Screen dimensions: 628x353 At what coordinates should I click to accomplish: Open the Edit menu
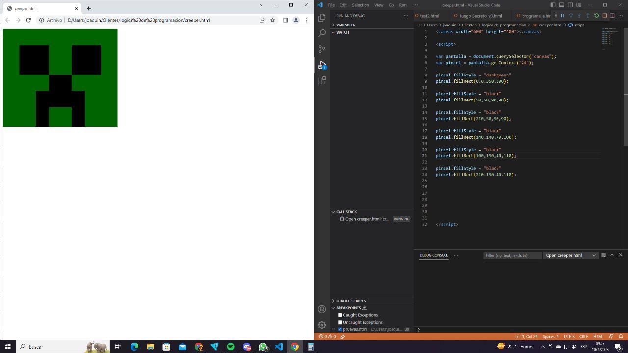[x=343, y=5]
